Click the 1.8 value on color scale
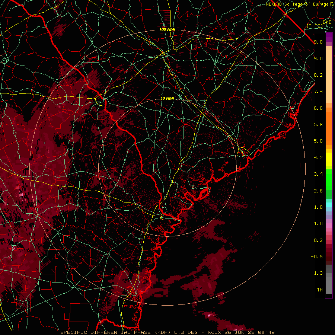Viewport: 335px width, 335px height. (318, 207)
